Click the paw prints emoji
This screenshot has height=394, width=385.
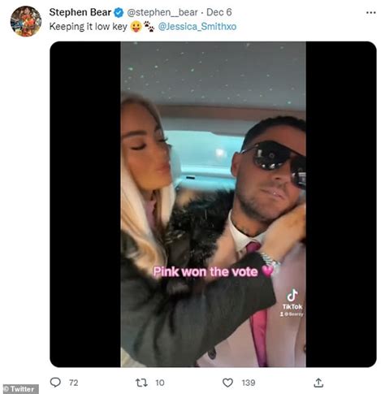pos(149,27)
